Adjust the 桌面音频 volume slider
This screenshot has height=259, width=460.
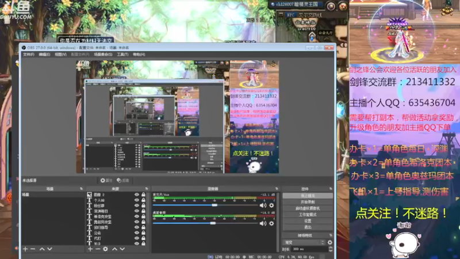[x=205, y=223]
